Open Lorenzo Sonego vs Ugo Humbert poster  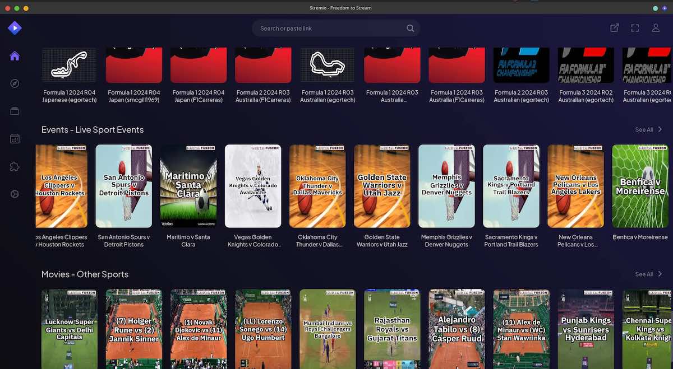coord(263,329)
